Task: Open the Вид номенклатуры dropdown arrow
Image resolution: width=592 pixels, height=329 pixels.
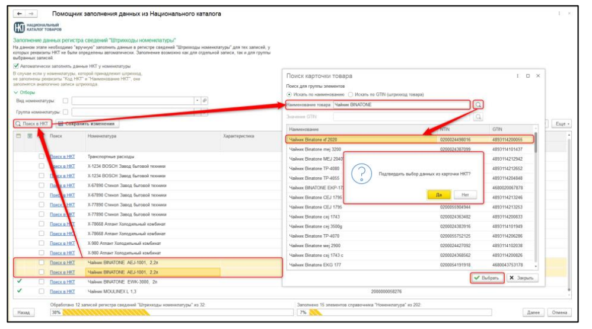Action: point(197,101)
